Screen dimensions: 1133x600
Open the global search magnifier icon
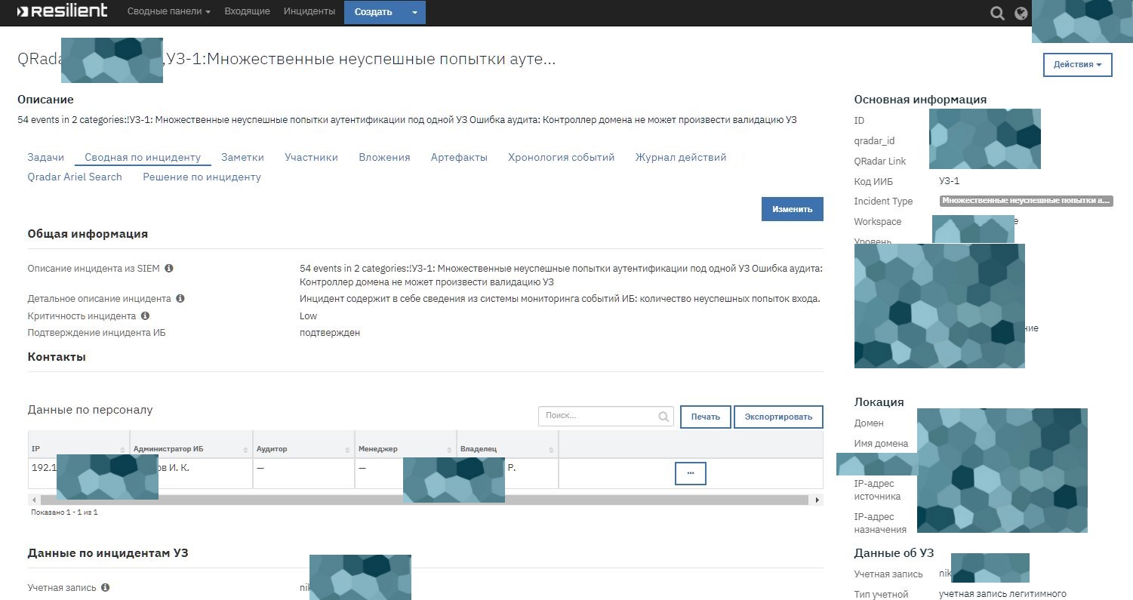click(x=997, y=13)
